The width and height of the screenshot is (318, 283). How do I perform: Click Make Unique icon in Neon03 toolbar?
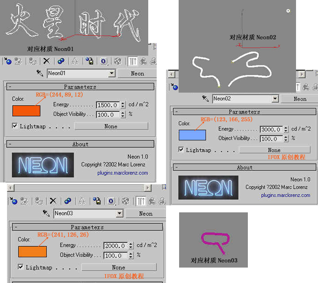82,201
